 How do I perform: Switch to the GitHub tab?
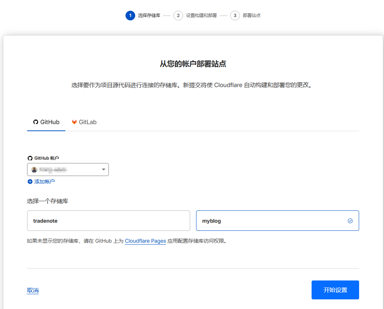click(x=46, y=122)
